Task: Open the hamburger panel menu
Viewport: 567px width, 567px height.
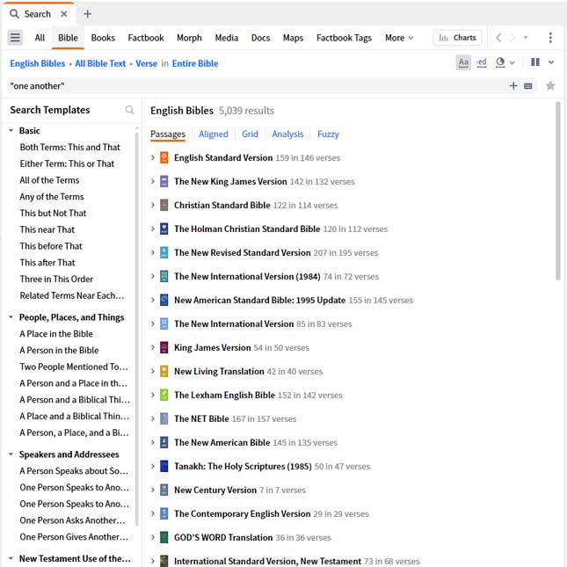Action: (15, 38)
